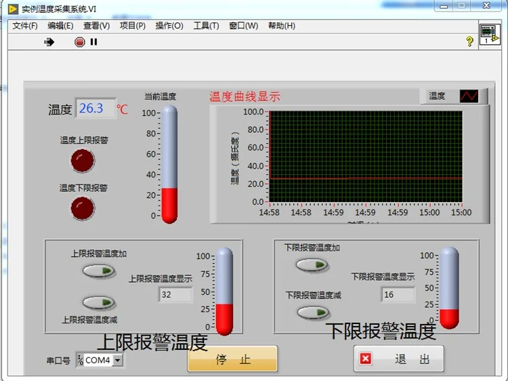Image resolution: width=508 pixels, height=381 pixels.
Task: Click the 下限报警温度显示 field showing 16
Action: click(398, 295)
